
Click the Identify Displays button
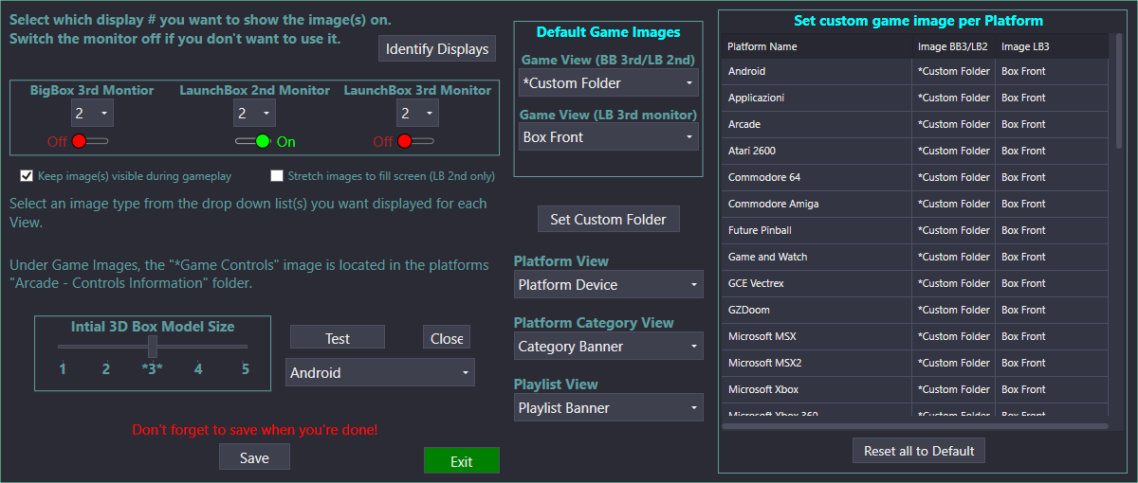[437, 49]
